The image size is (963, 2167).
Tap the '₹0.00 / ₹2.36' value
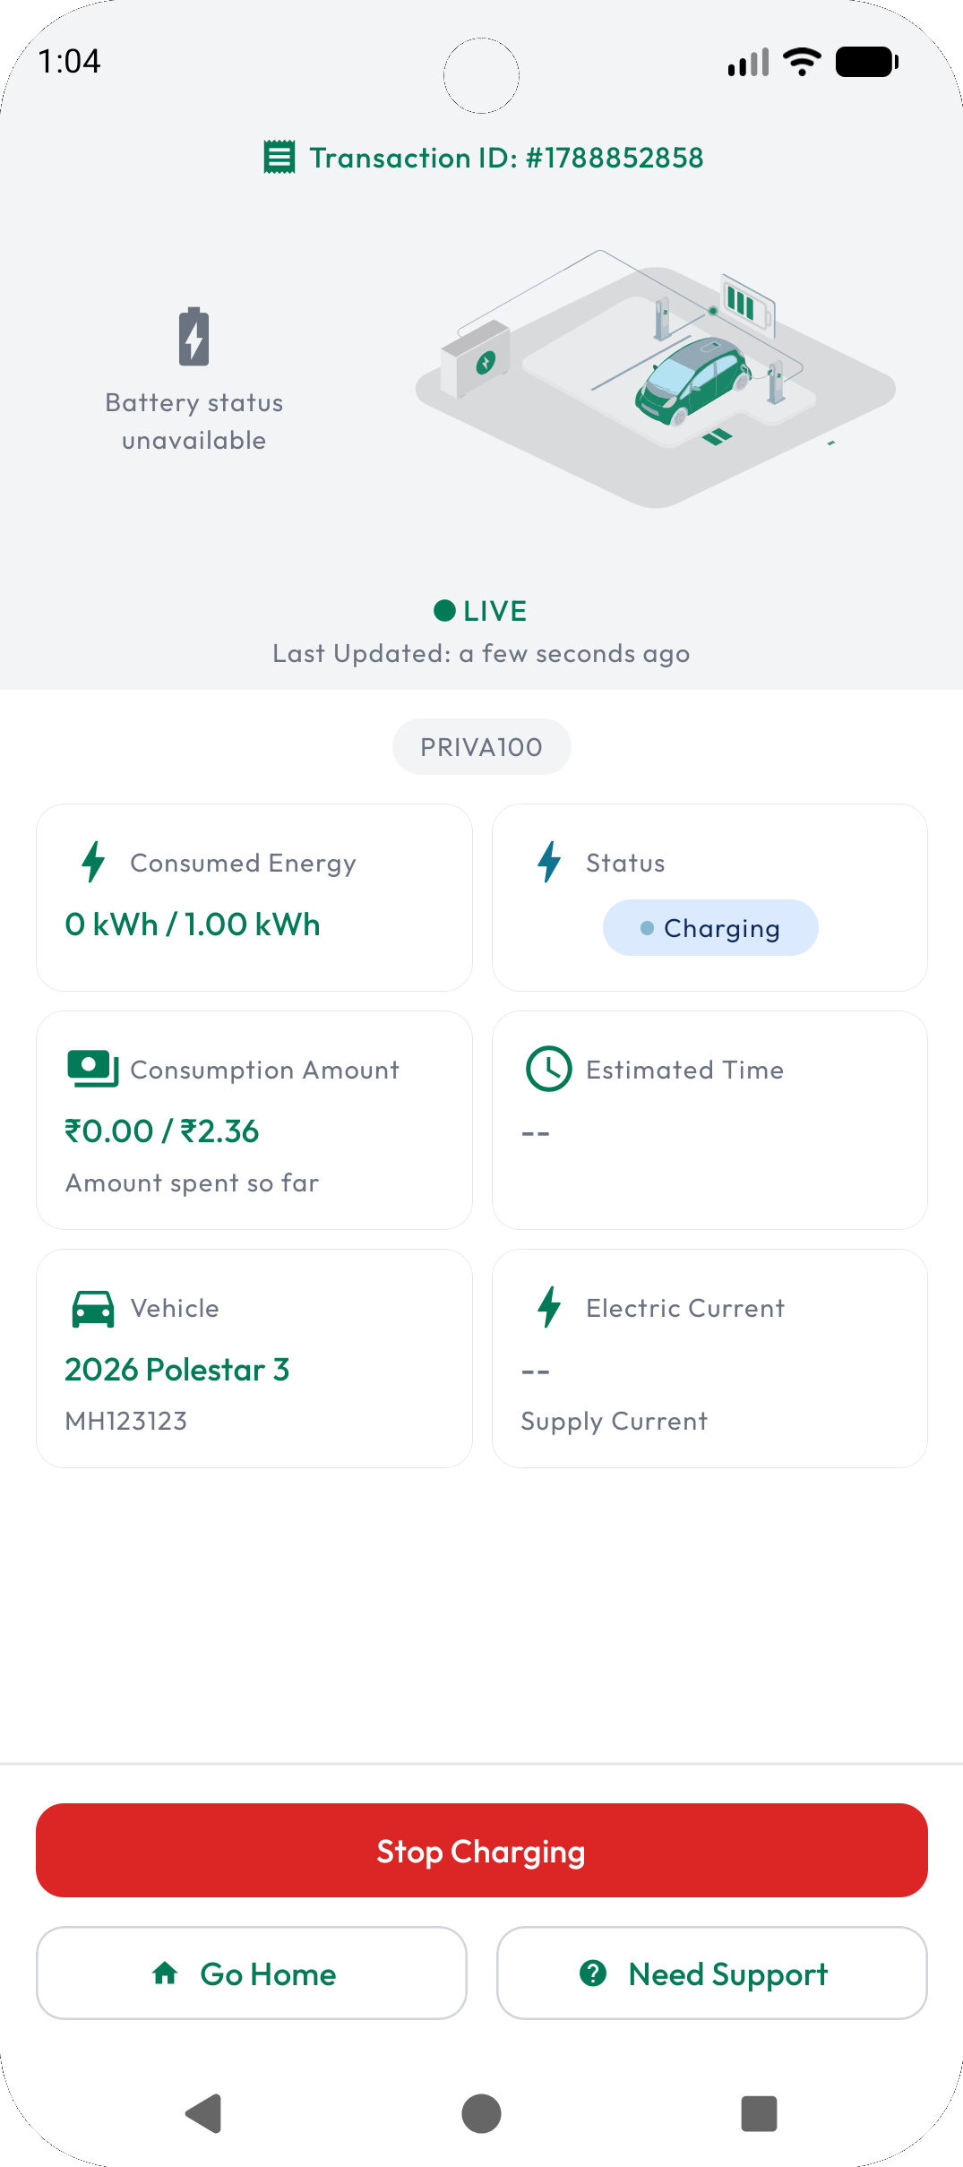click(x=161, y=1131)
